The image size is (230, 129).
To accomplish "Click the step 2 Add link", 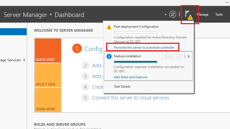I will click(97, 66).
